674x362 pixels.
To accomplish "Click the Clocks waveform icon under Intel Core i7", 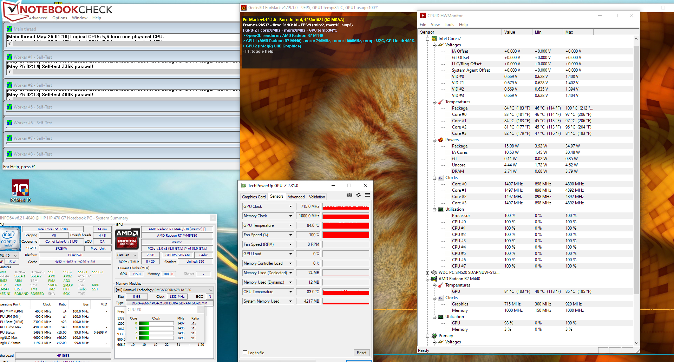I will point(441,178).
